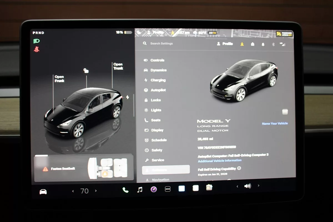
Task: Tap the car controls icon
Action: tap(43, 191)
